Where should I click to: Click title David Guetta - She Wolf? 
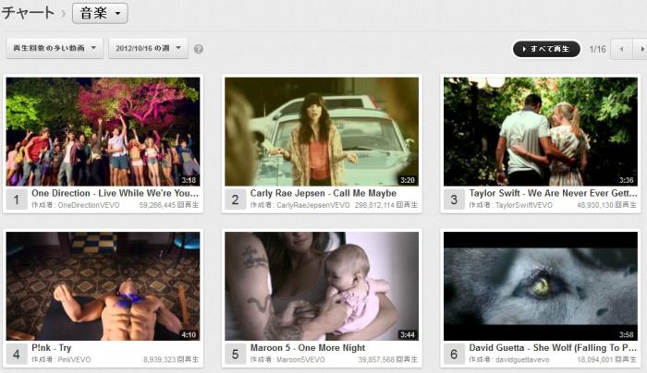tap(553, 347)
